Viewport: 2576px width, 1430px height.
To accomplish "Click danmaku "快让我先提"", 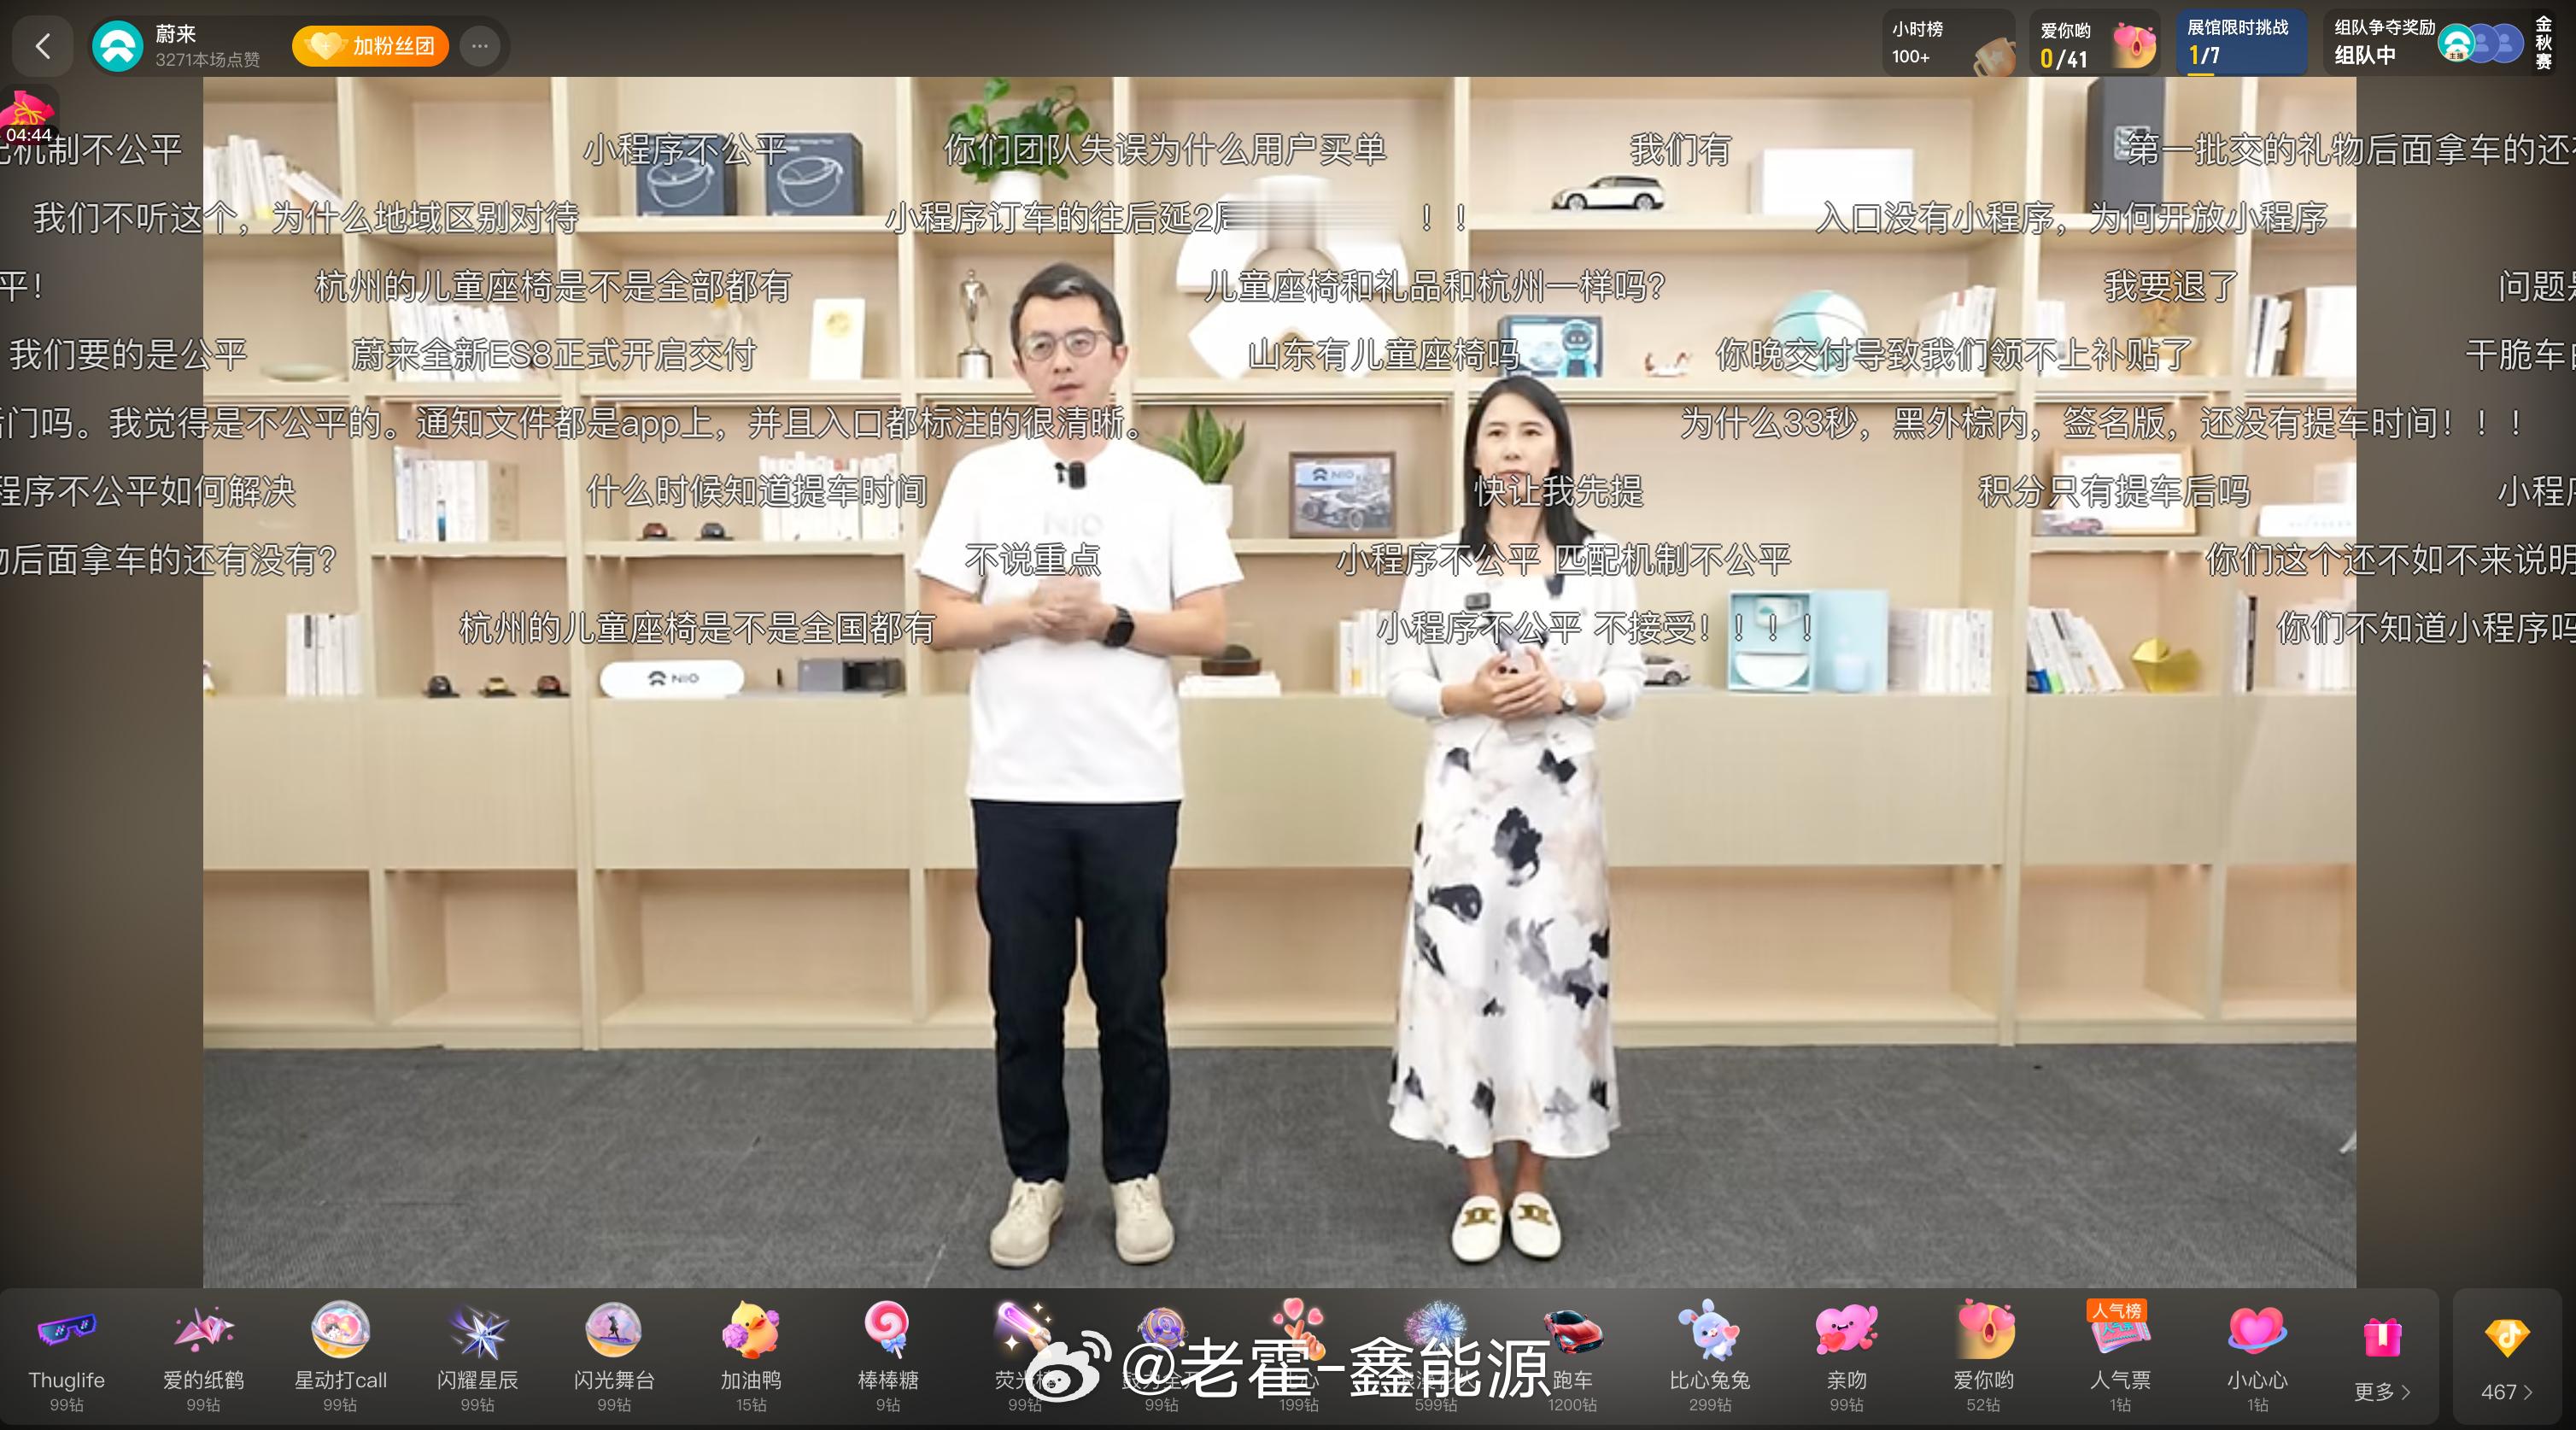I will [x=1558, y=491].
